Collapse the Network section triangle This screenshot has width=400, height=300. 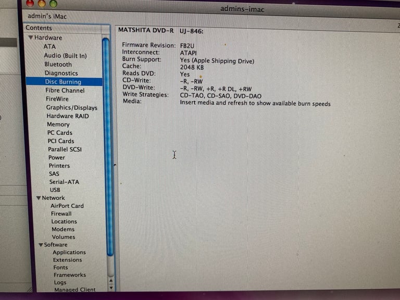pyautogui.click(x=39, y=198)
